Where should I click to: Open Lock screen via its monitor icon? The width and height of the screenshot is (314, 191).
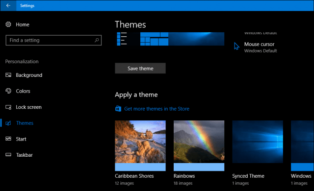[x=8, y=107]
